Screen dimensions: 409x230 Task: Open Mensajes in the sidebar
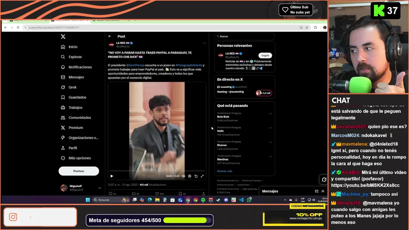73,77
